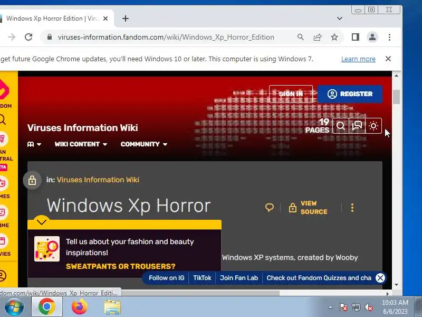Open a new tab with plus button

coord(126,18)
